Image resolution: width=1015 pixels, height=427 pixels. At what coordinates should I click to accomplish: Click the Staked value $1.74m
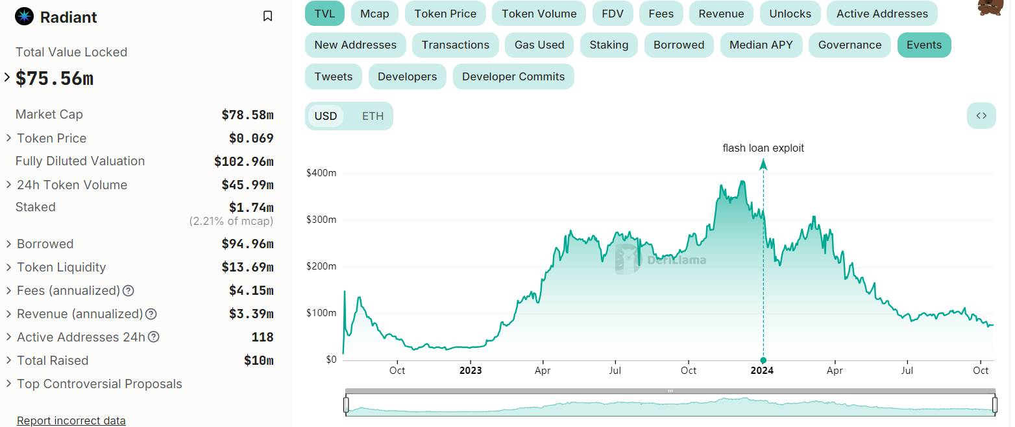[251, 208]
